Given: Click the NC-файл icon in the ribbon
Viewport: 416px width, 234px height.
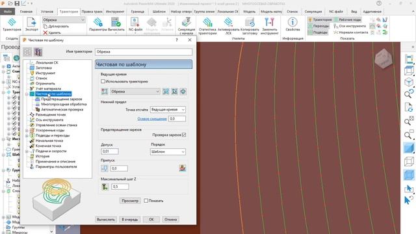Looking at the screenshot, I should (x=135, y=23).
